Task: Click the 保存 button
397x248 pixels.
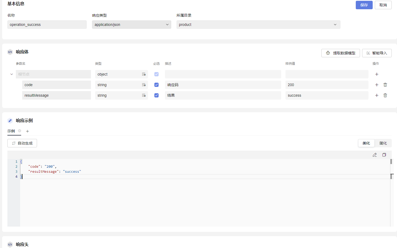Action: click(364, 5)
